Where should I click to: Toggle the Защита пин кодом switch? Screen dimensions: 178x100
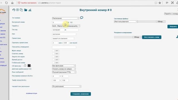56,57
